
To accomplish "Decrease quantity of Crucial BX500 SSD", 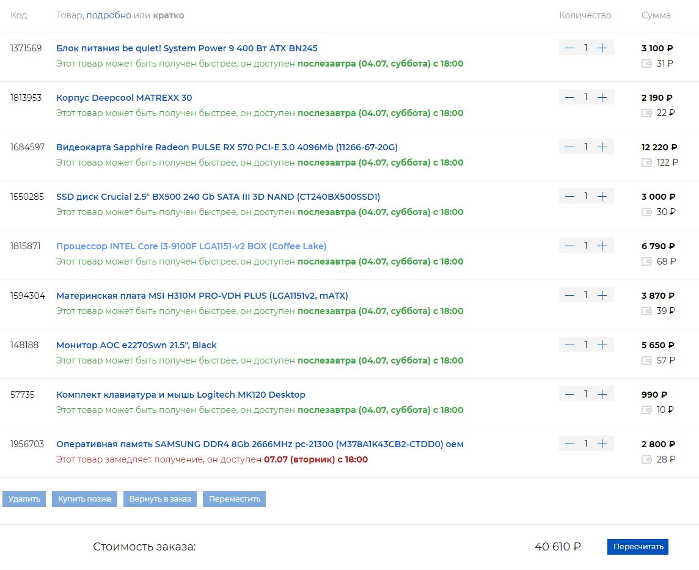I will click(x=569, y=196).
